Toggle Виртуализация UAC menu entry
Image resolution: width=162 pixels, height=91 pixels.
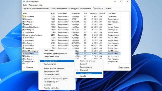[57, 71]
